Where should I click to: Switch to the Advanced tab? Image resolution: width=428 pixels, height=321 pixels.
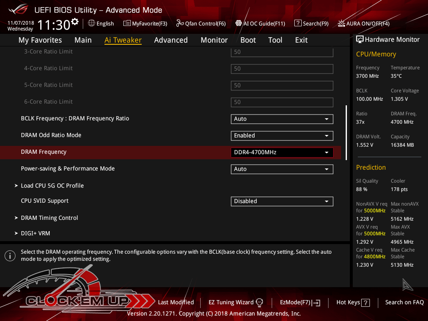pos(171,40)
